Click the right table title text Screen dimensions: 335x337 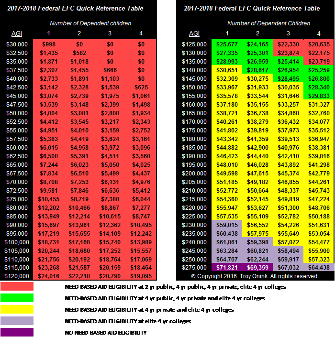pyautogui.click(x=252, y=9)
